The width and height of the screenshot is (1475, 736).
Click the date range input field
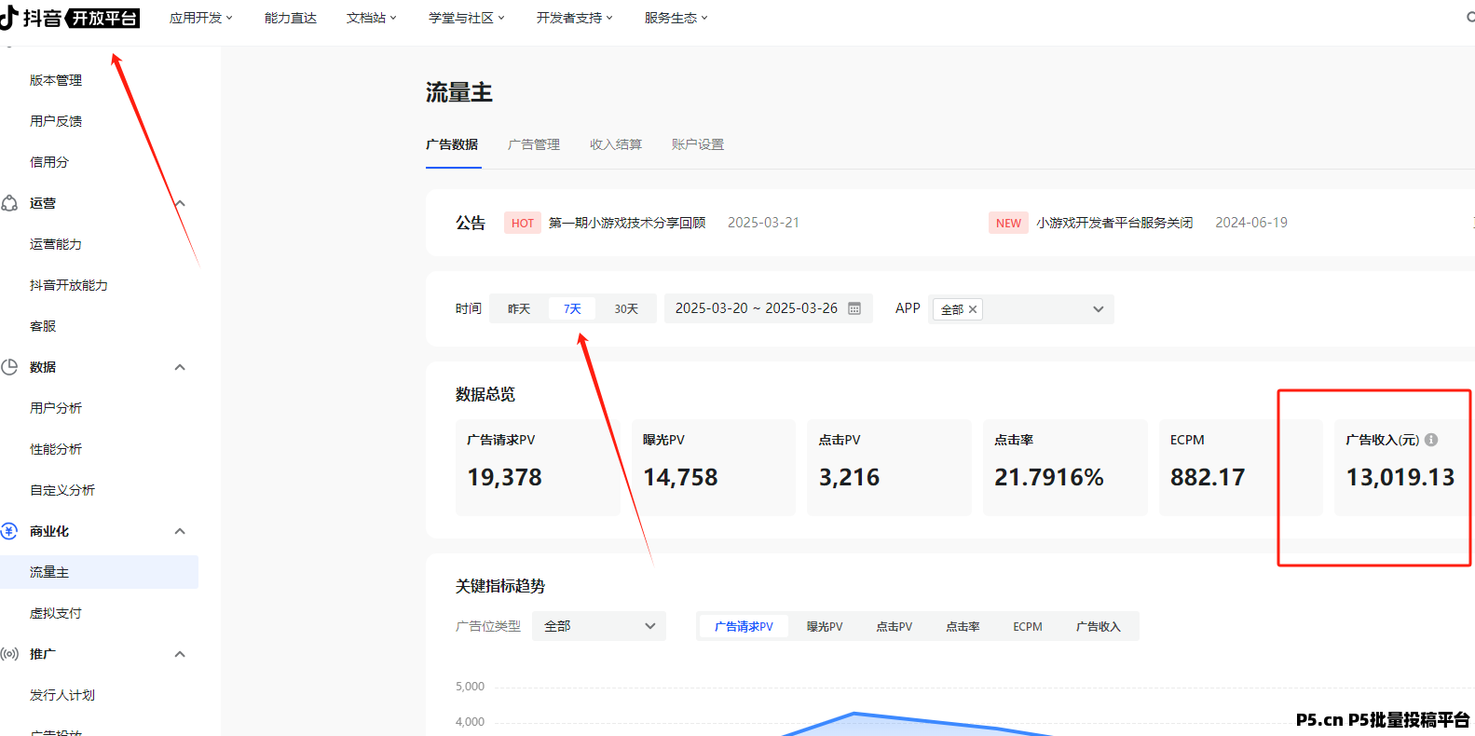point(756,308)
